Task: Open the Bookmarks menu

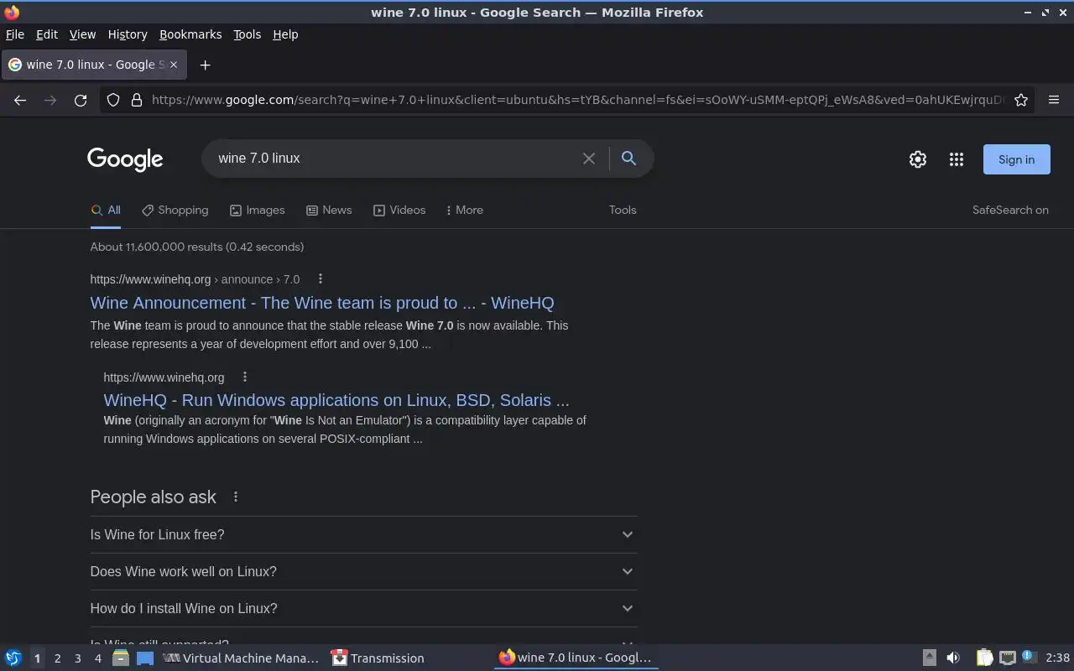Action: (x=190, y=34)
